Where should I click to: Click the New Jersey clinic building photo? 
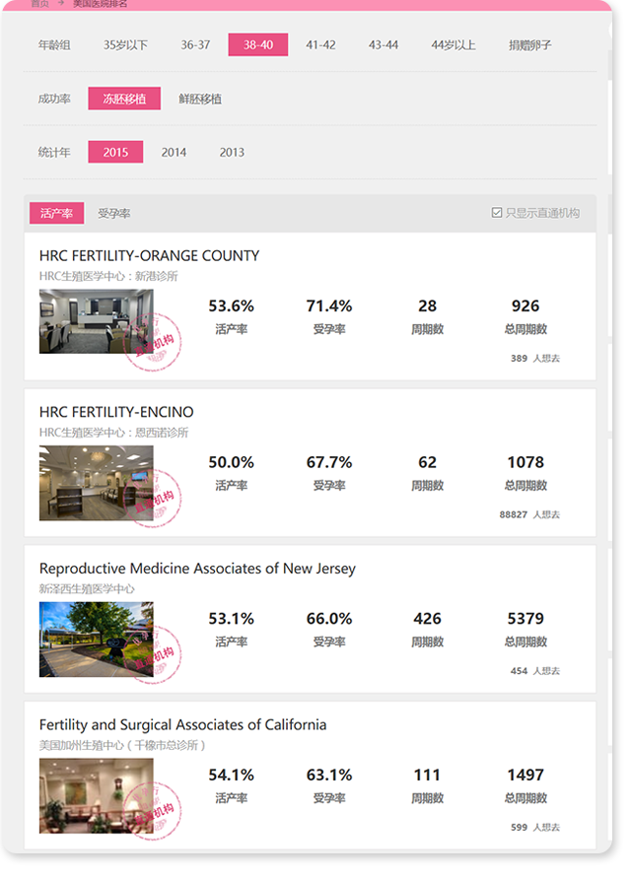tap(96, 639)
